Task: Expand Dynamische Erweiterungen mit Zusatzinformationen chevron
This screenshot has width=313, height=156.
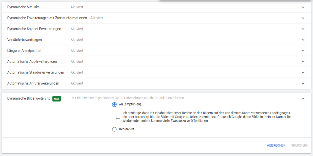Action: (x=303, y=18)
